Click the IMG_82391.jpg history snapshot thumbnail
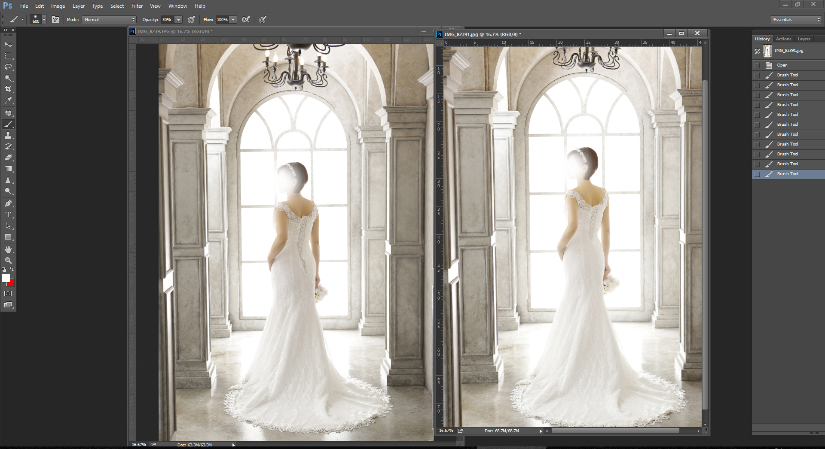Screen dimensions: 825x449 (767, 51)
